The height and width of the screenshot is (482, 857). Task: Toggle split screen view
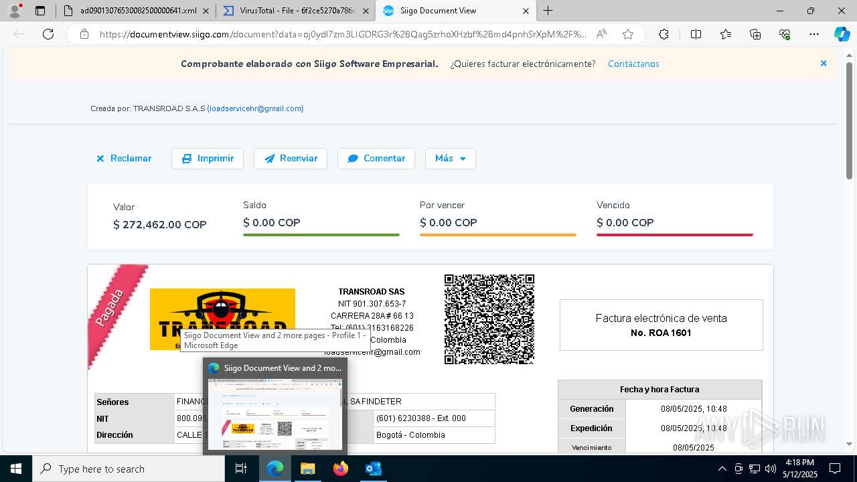(x=696, y=34)
